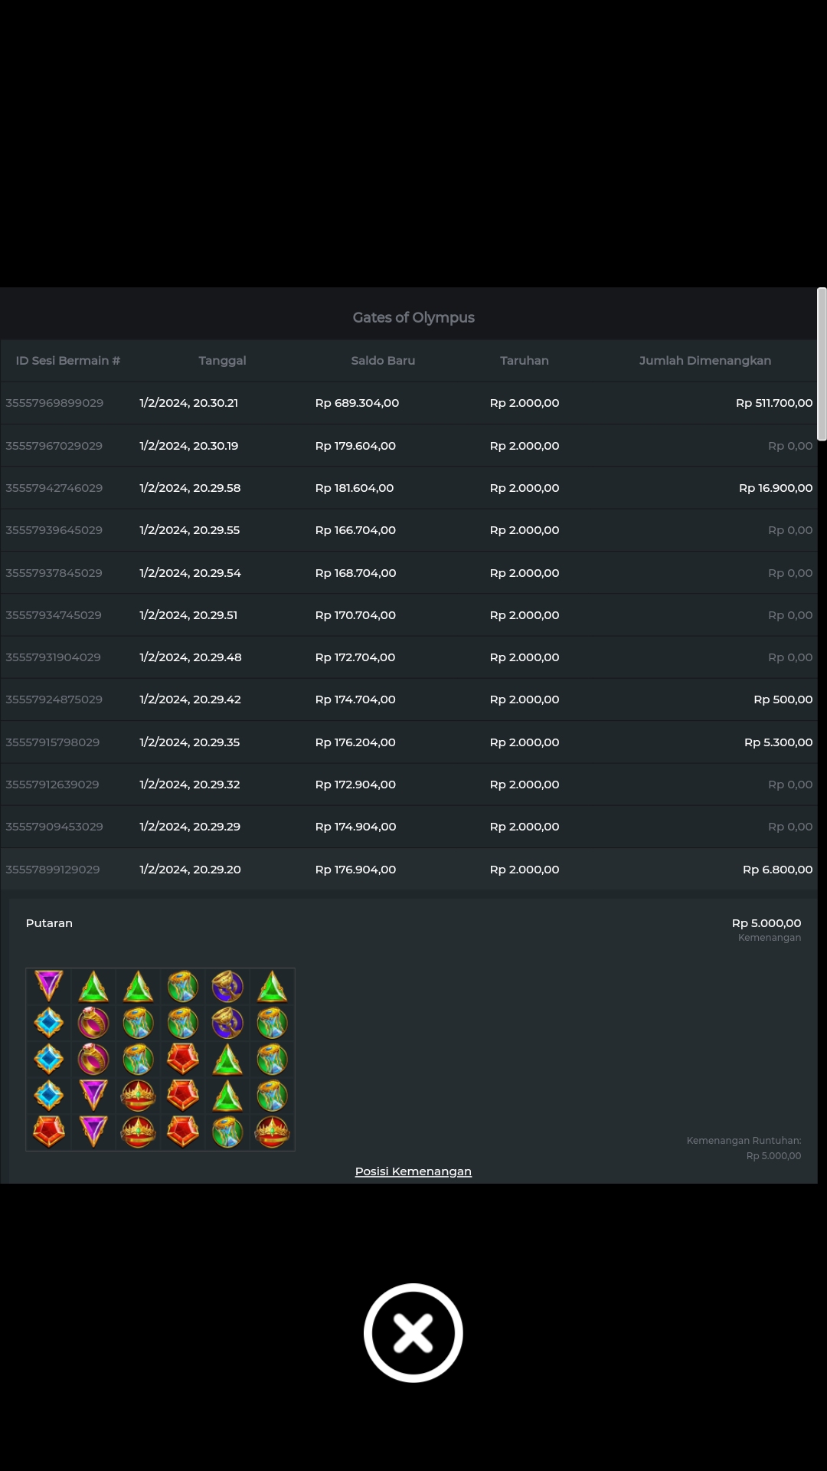This screenshot has width=827, height=1471.
Task: Click the red gem in grid's bottom-left corner
Action: [49, 1131]
